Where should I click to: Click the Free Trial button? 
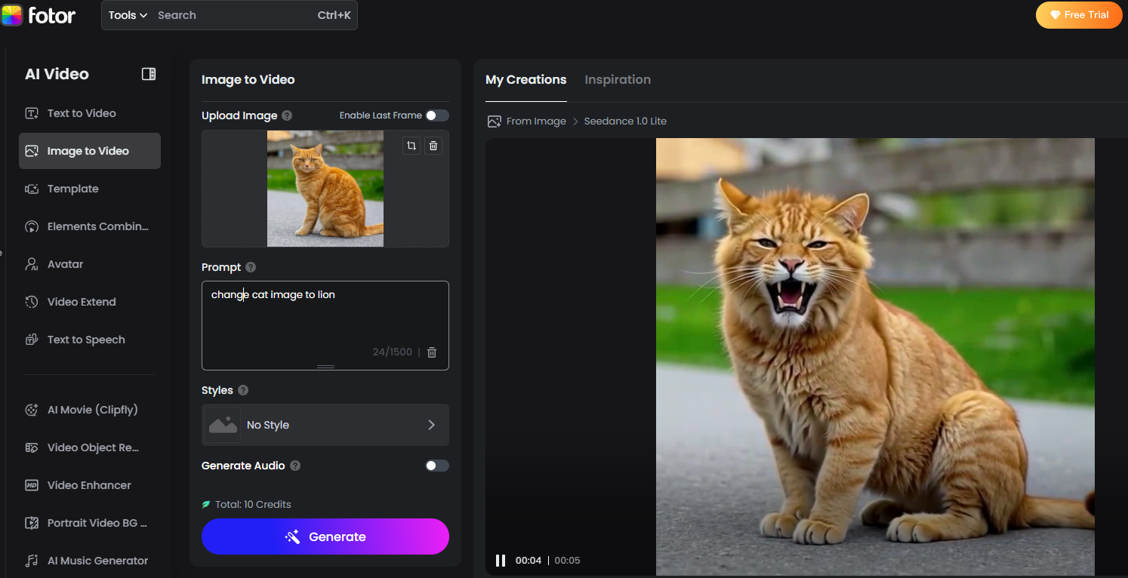[1078, 15]
